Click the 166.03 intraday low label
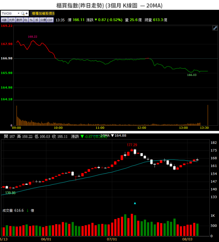This screenshot has height=242, width=219. click(192, 75)
